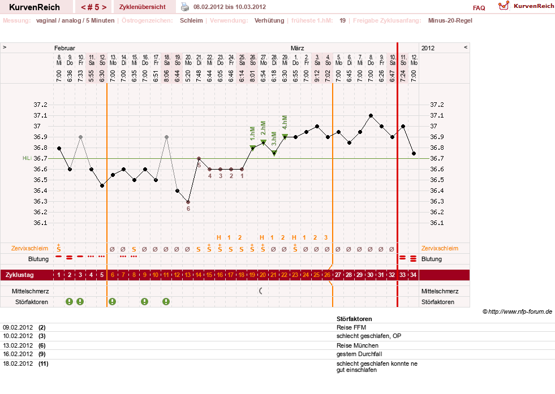This screenshot has height=394, width=555.
Task: Click the 'vaginal / analog / 5 Minuten' value
Action: tap(75, 20)
